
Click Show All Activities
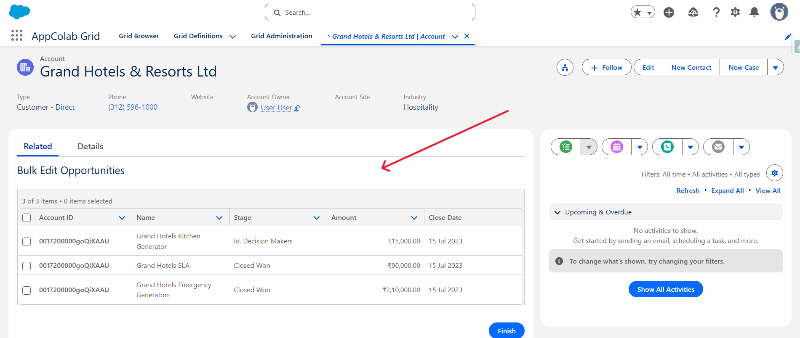click(666, 289)
